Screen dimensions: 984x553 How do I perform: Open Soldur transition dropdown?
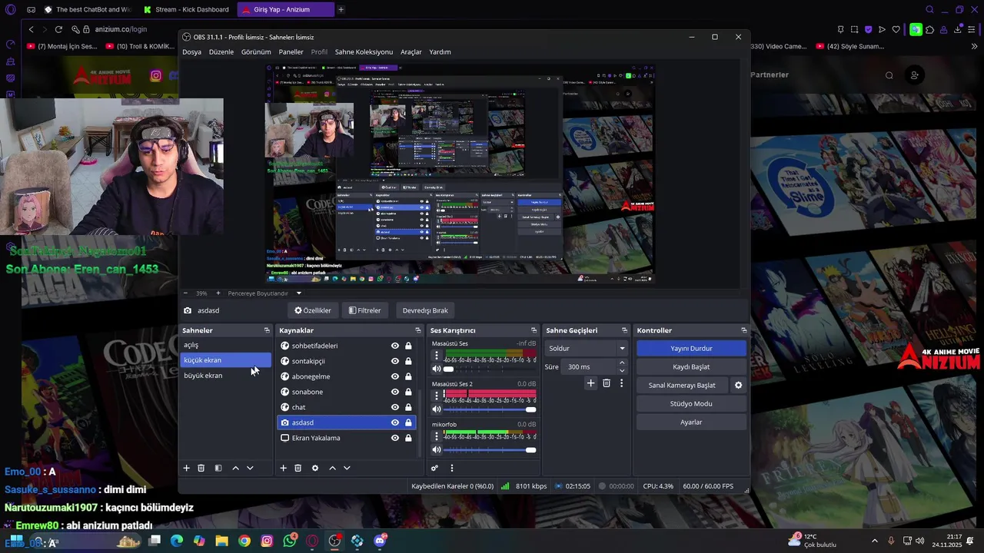point(587,348)
